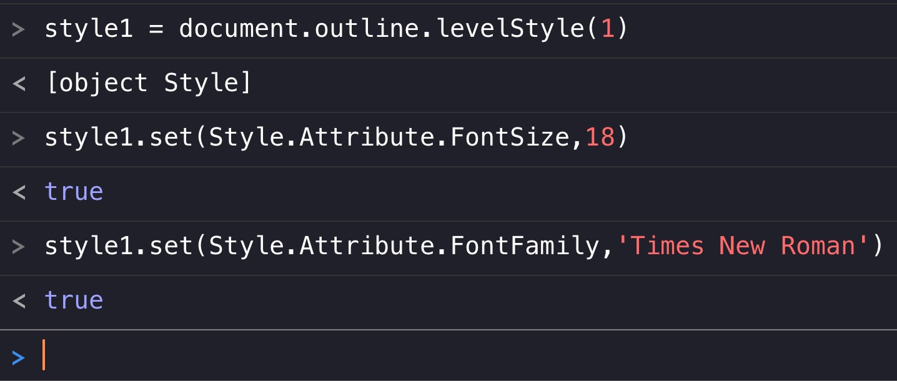
Task: Click the input chevron beside the FontSize command
Action: pyautogui.click(x=19, y=137)
